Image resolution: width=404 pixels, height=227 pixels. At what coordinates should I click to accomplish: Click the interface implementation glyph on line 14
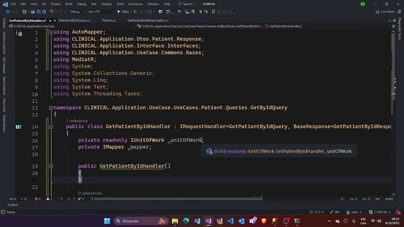[18, 127]
